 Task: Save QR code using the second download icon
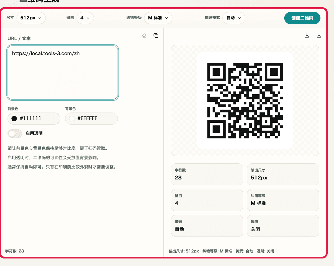pyautogui.click(x=319, y=35)
